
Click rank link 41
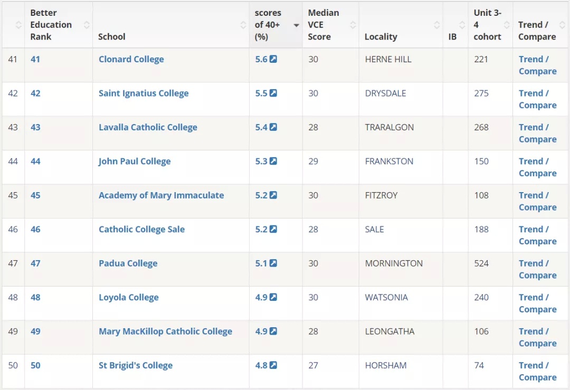click(35, 59)
